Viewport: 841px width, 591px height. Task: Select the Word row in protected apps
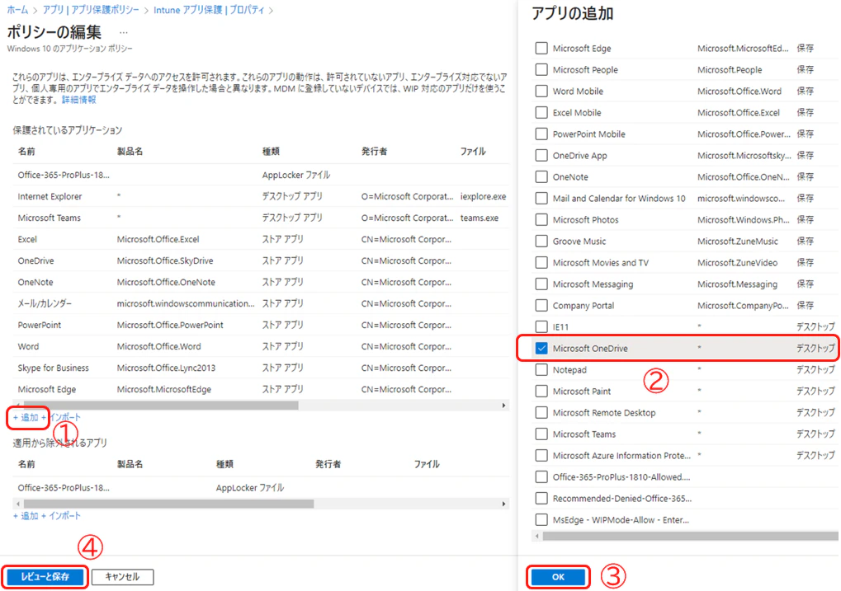click(261, 347)
